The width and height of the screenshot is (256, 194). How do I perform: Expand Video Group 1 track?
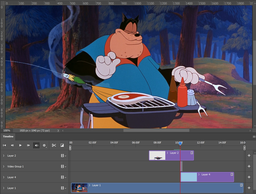(4, 166)
